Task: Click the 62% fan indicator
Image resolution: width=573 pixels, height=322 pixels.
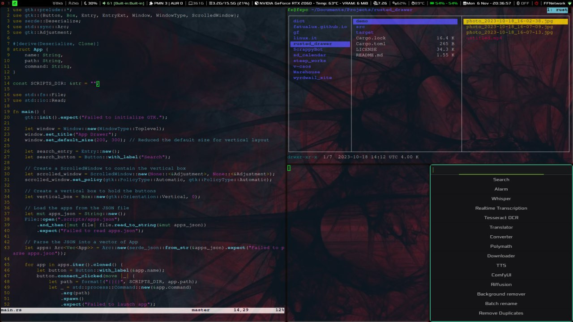Action: pyautogui.click(x=399, y=3)
